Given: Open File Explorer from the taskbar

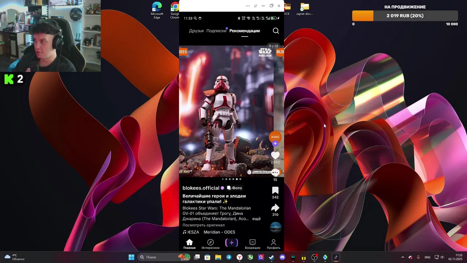Looking at the screenshot, I should click(218, 257).
